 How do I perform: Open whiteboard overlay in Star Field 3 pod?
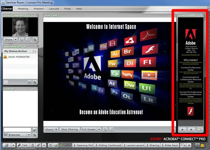pyautogui.click(x=111, y=129)
